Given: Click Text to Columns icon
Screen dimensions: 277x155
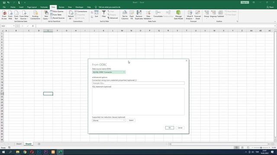Looking at the screenshot, I should click(x=125, y=15).
